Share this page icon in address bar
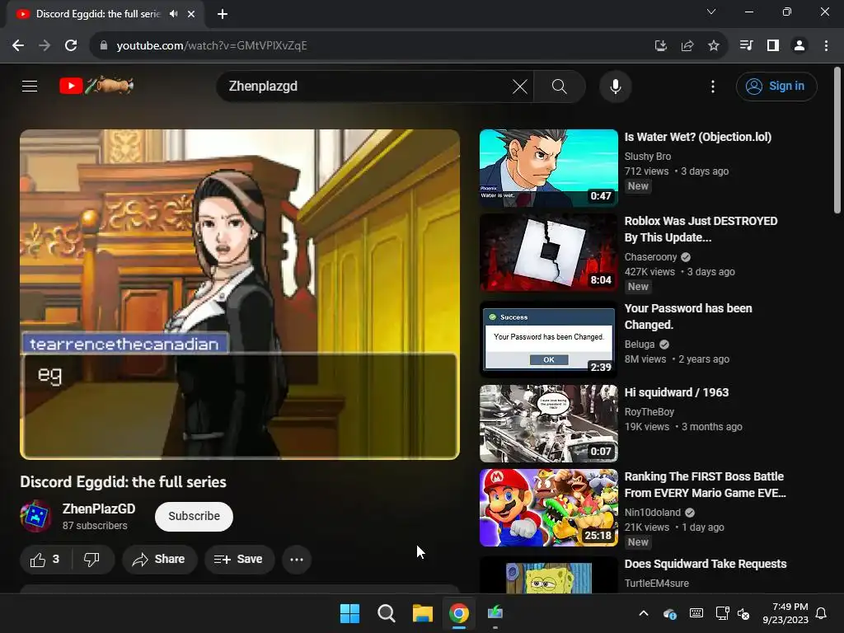This screenshot has height=633, width=844. pyautogui.click(x=687, y=46)
